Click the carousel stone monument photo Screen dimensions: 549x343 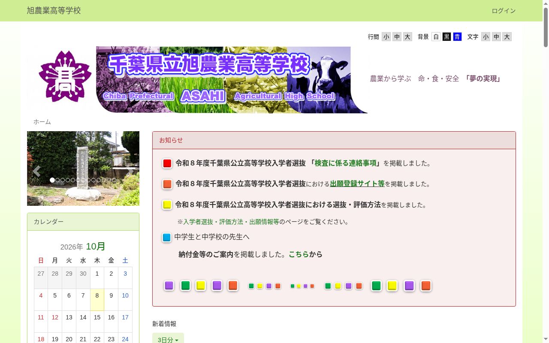(83, 168)
